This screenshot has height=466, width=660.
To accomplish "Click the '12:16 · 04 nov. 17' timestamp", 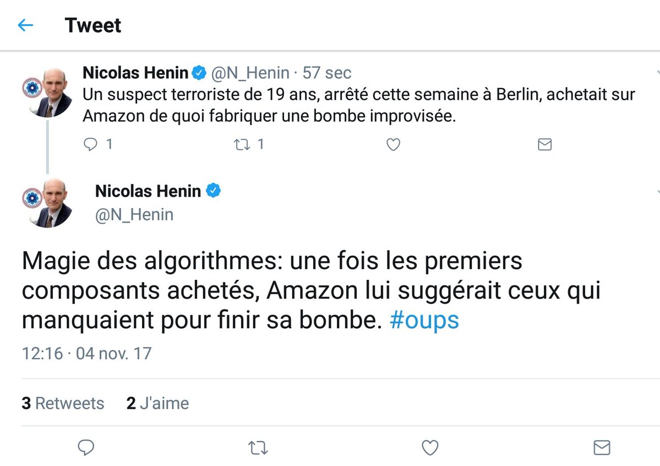I will point(86,353).
